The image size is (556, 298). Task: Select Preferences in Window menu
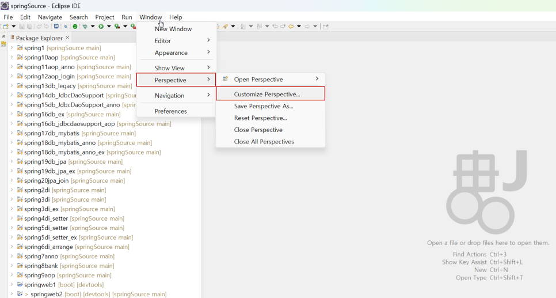tap(176, 111)
